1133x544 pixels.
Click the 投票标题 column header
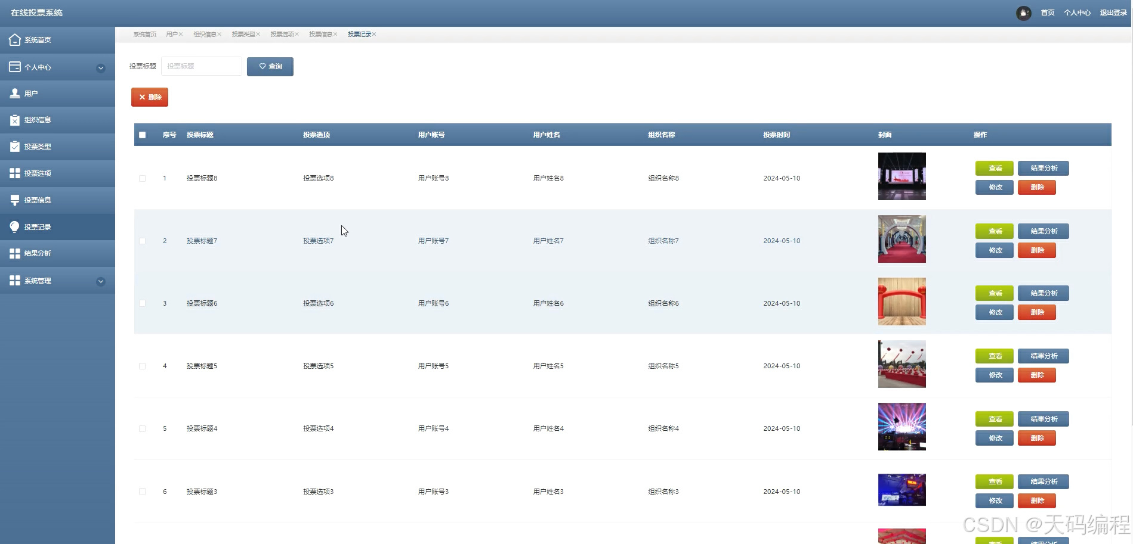(200, 135)
